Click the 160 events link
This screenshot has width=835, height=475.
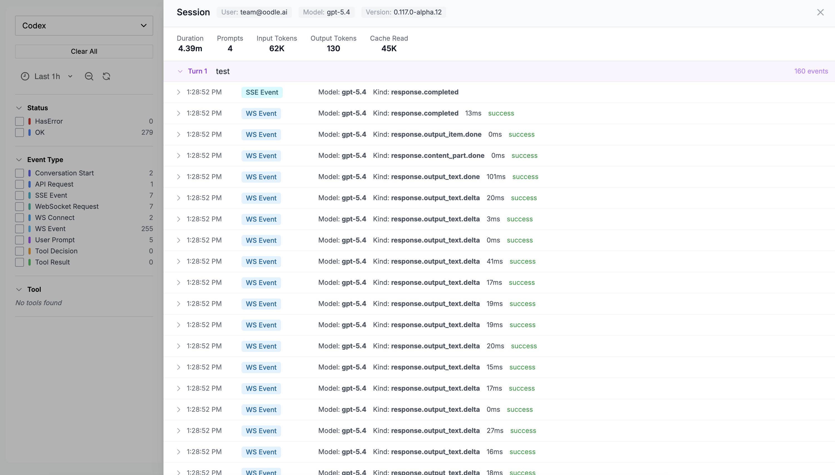(810, 71)
